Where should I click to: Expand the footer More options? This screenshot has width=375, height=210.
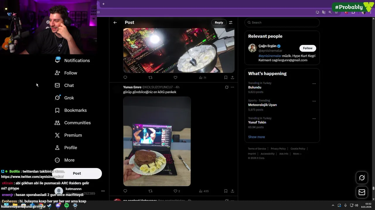tap(297, 154)
